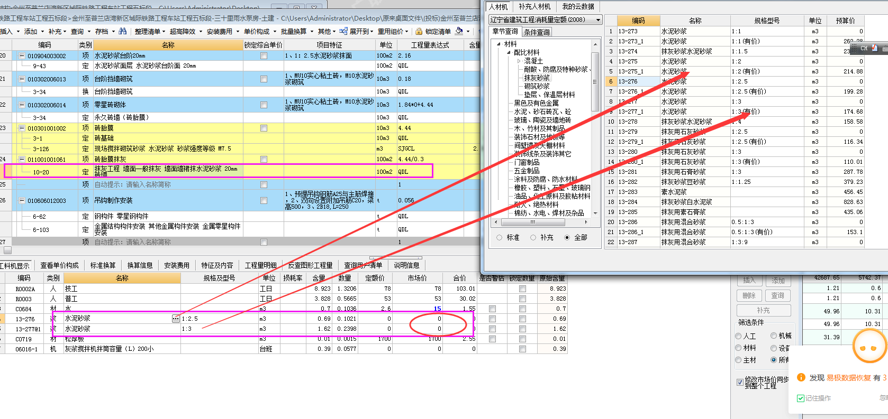Select the 全部 radio button
This screenshot has width=888, height=419.
(x=567, y=237)
